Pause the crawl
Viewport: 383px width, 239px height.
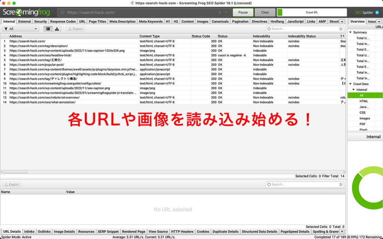coord(243,12)
